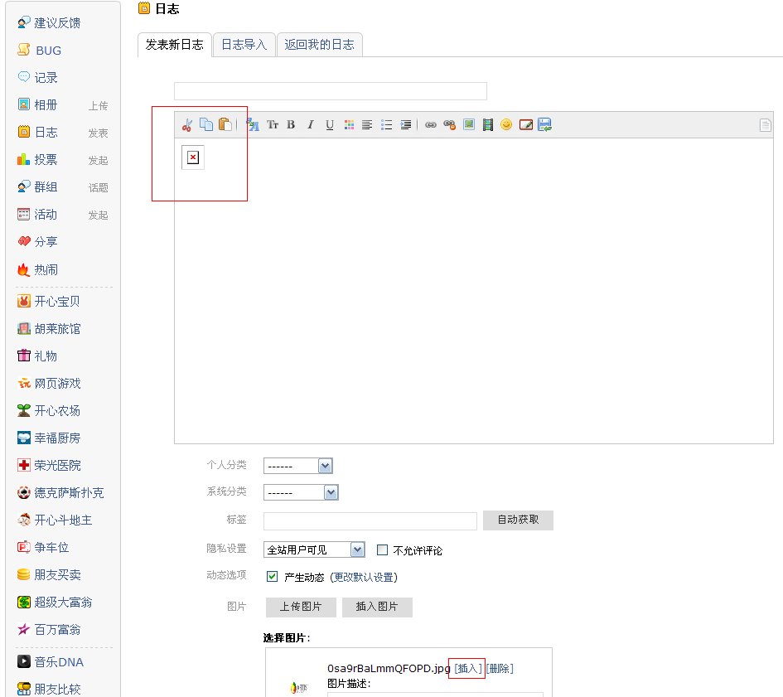Click 发表 link next to 日志
Image resolution: width=783 pixels, height=697 pixels.
pos(99,133)
